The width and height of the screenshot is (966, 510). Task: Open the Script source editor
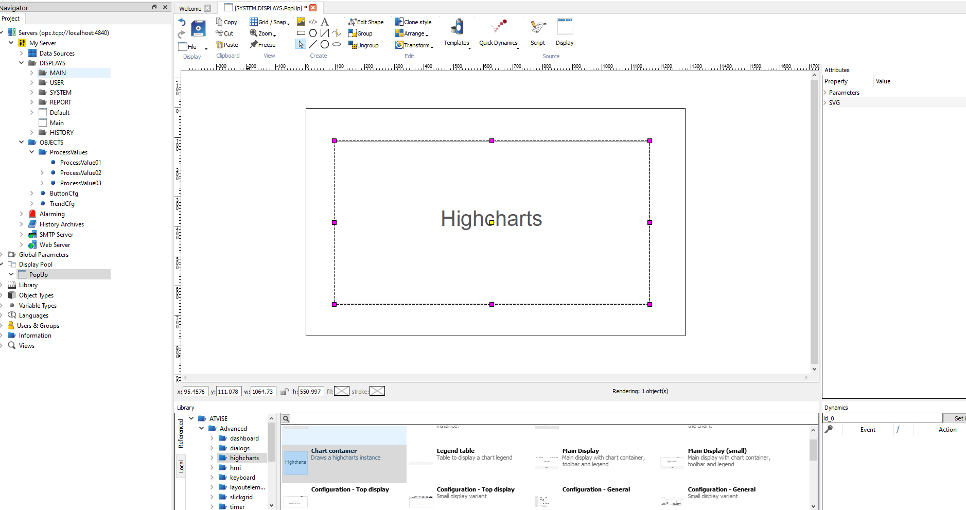click(538, 32)
